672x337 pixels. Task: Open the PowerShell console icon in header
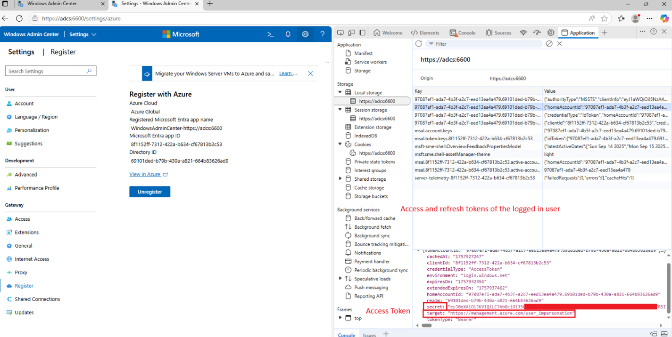271,34
